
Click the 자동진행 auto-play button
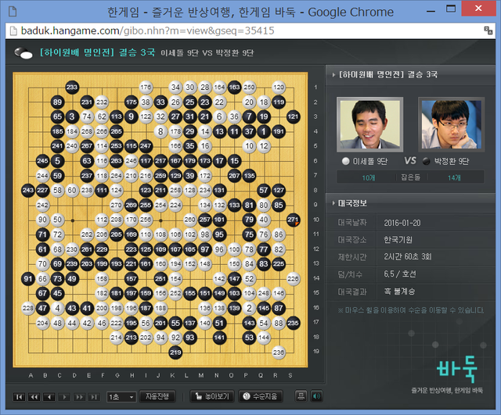coord(157,396)
